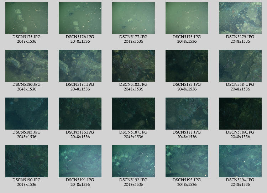The width and height of the screenshot is (267, 193).
Task: Click the DSCN5188.JPG file name text
Action: [187, 132]
